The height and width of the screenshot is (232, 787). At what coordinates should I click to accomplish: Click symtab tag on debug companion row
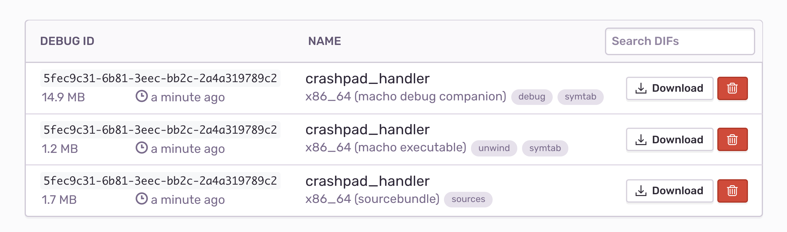pyautogui.click(x=580, y=97)
